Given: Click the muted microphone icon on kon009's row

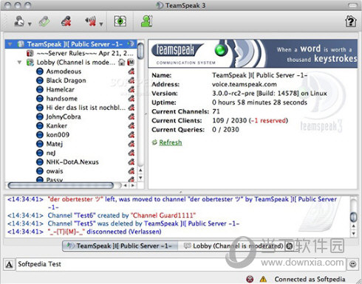Looking at the screenshot, I should coord(132,135).
